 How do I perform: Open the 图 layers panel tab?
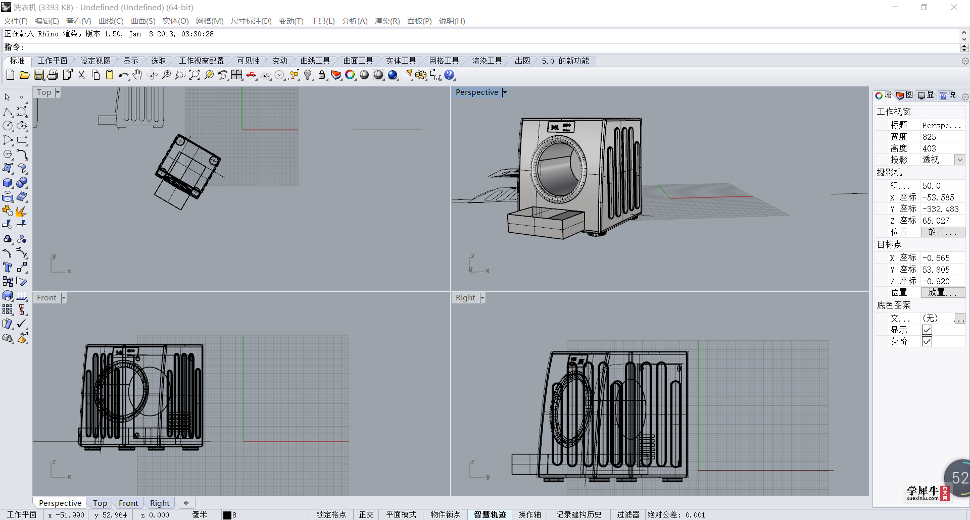coord(904,95)
